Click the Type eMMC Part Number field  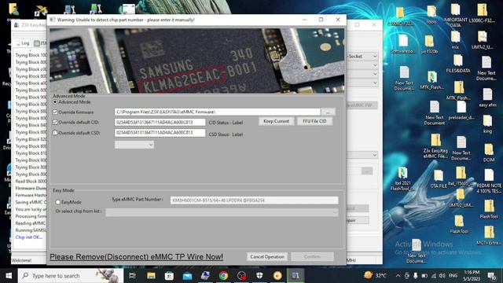click(254, 200)
